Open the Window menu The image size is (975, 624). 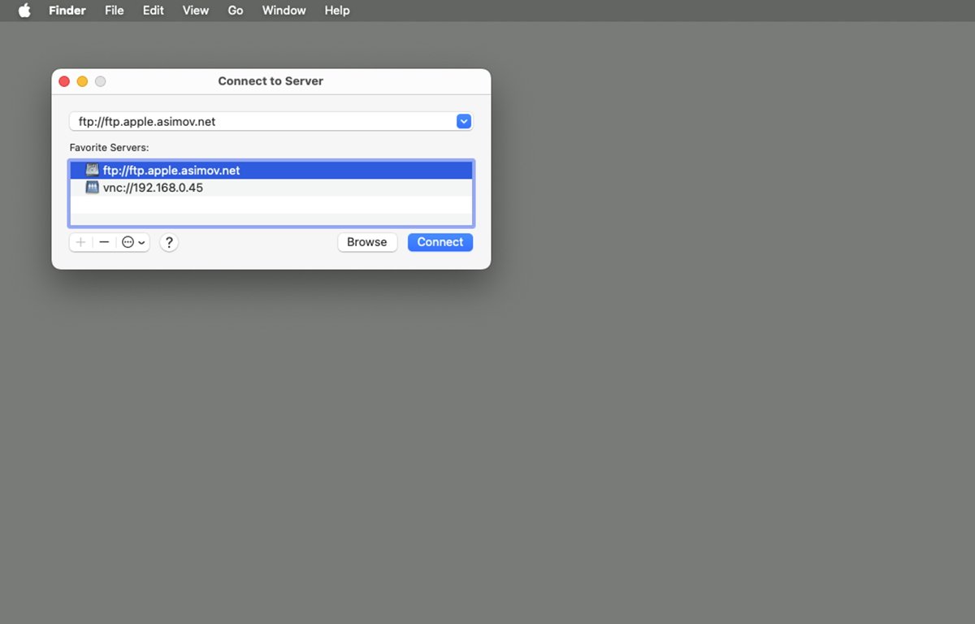pyautogui.click(x=284, y=11)
